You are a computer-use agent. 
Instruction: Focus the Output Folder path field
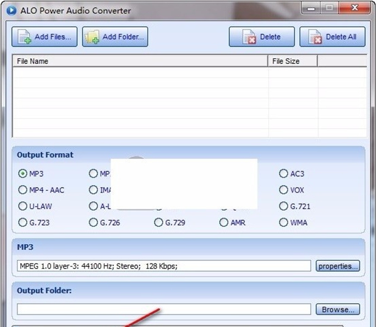164,309
